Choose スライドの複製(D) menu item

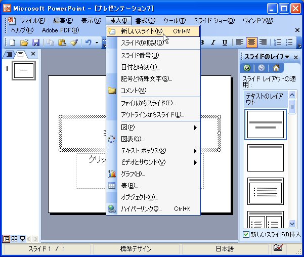[x=153, y=43]
